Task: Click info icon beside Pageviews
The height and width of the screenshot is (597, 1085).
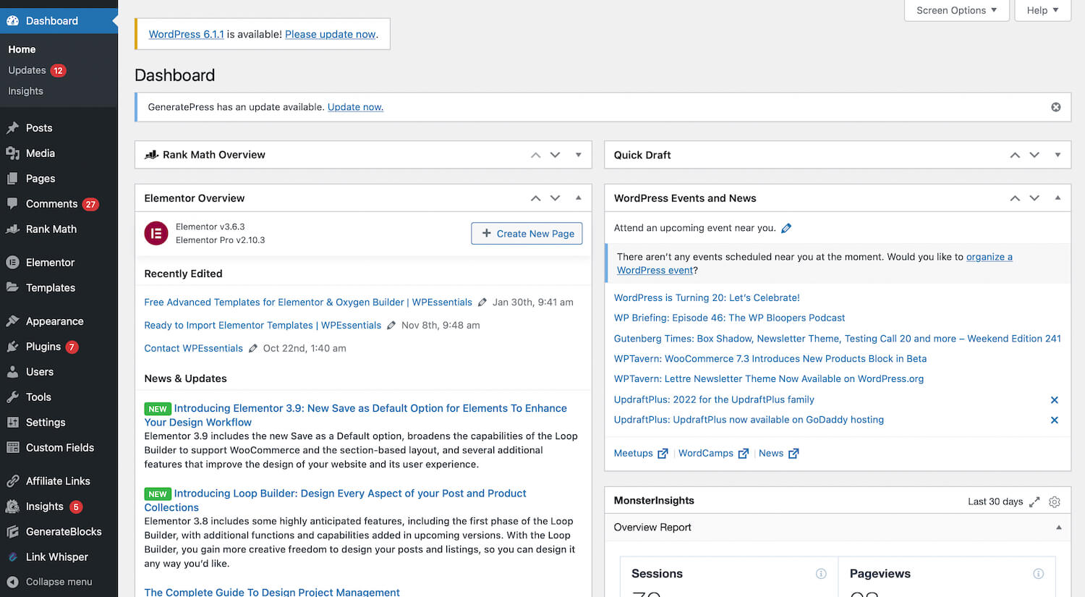Action: click(x=1039, y=574)
